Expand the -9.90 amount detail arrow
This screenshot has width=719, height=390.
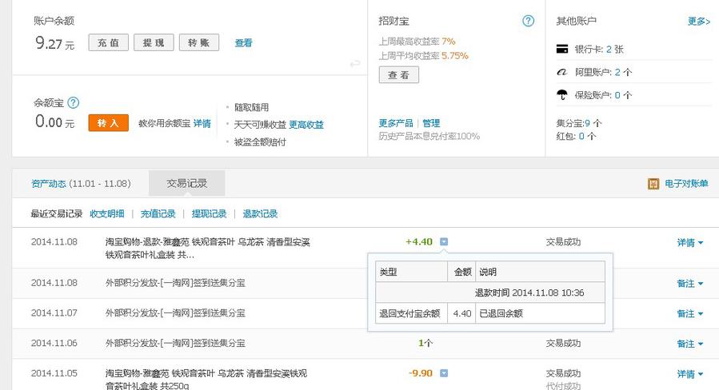[x=444, y=373]
